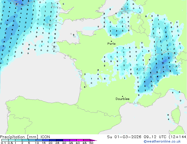Open the weatheronline.co.uk copyright link
Viewport: 187px width, 144px height.
click(162, 141)
